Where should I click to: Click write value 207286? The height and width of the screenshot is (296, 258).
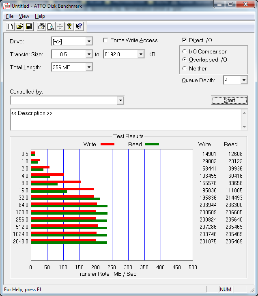pos(208,227)
